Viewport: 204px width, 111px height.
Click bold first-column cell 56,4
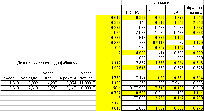(109, 88)
